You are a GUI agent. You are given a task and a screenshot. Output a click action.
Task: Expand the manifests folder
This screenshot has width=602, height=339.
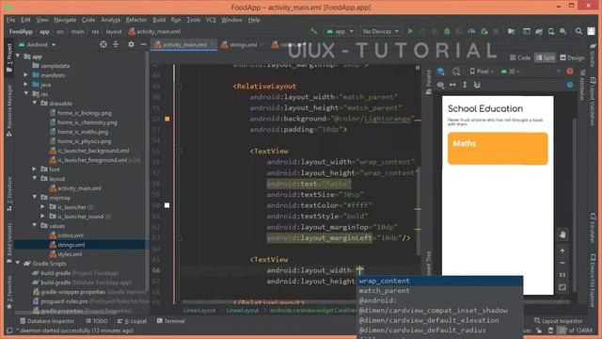pyautogui.click(x=25, y=75)
